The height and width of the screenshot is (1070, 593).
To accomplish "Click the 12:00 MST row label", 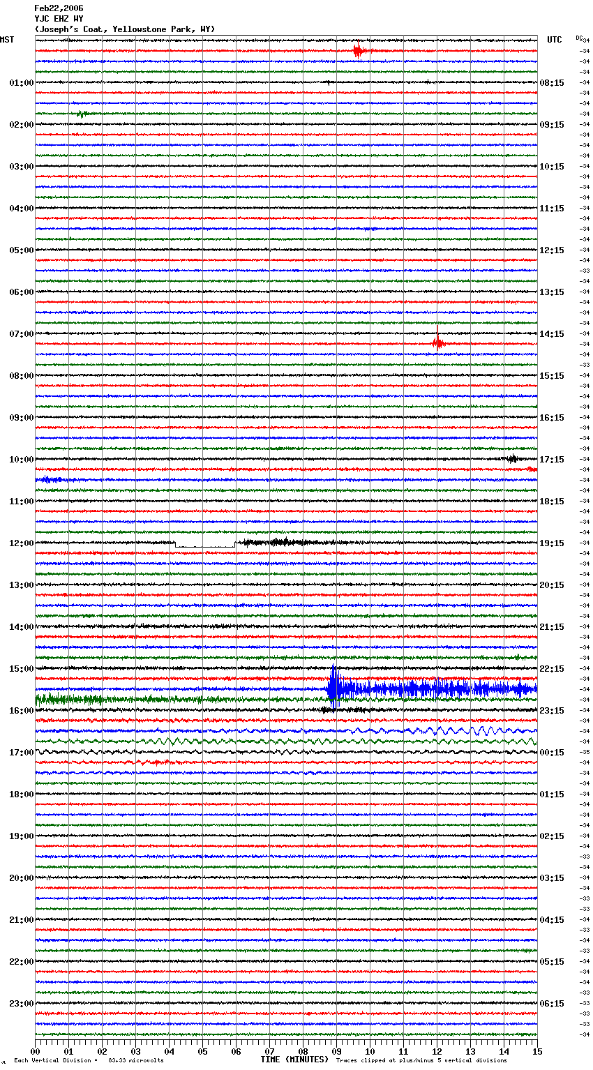I will coord(22,543).
